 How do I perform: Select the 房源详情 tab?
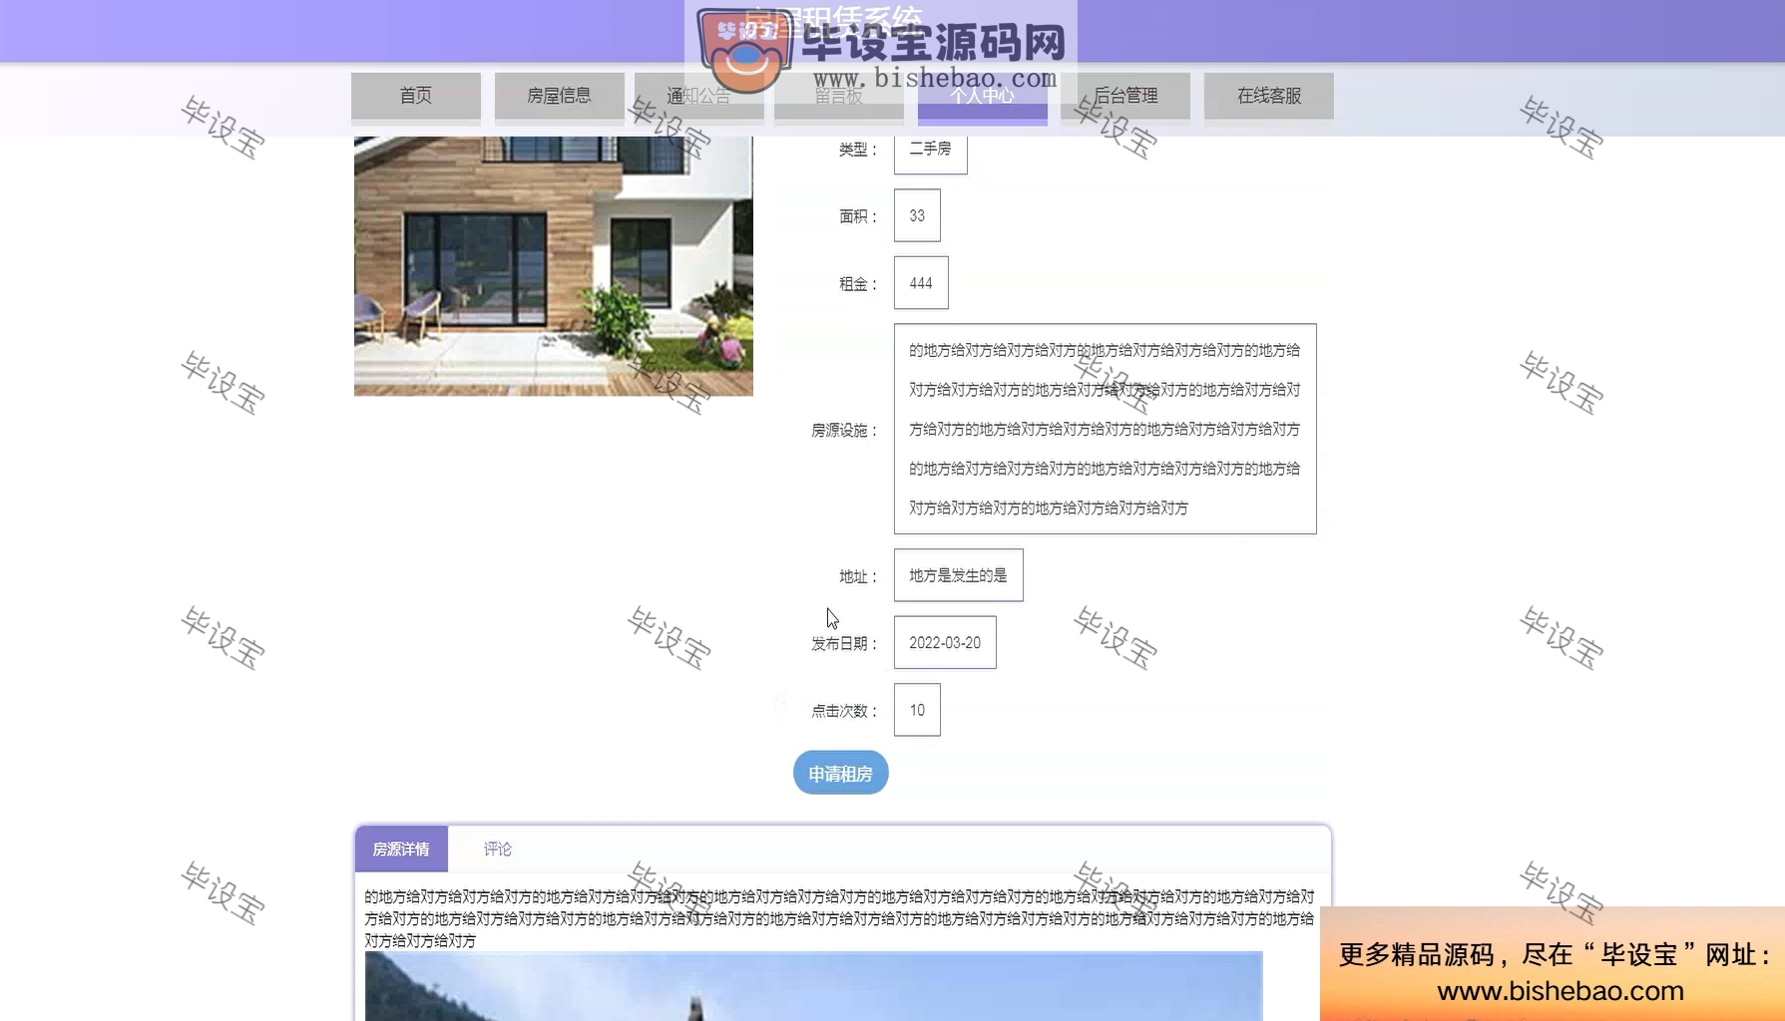[x=401, y=850]
